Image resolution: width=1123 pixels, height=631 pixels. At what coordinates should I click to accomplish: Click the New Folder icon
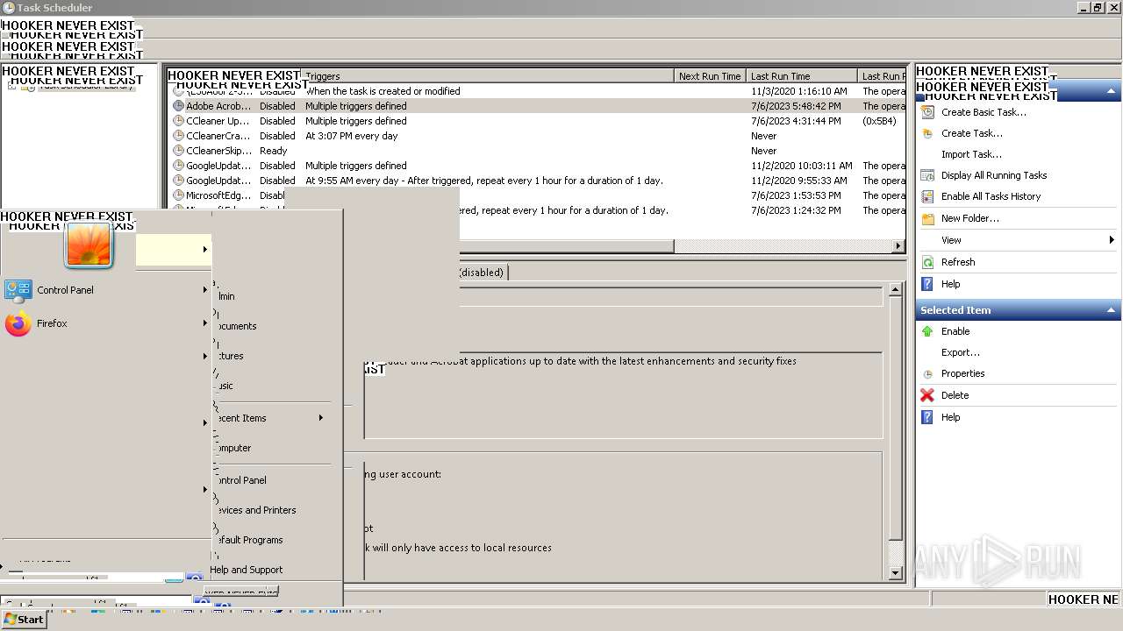tap(927, 218)
